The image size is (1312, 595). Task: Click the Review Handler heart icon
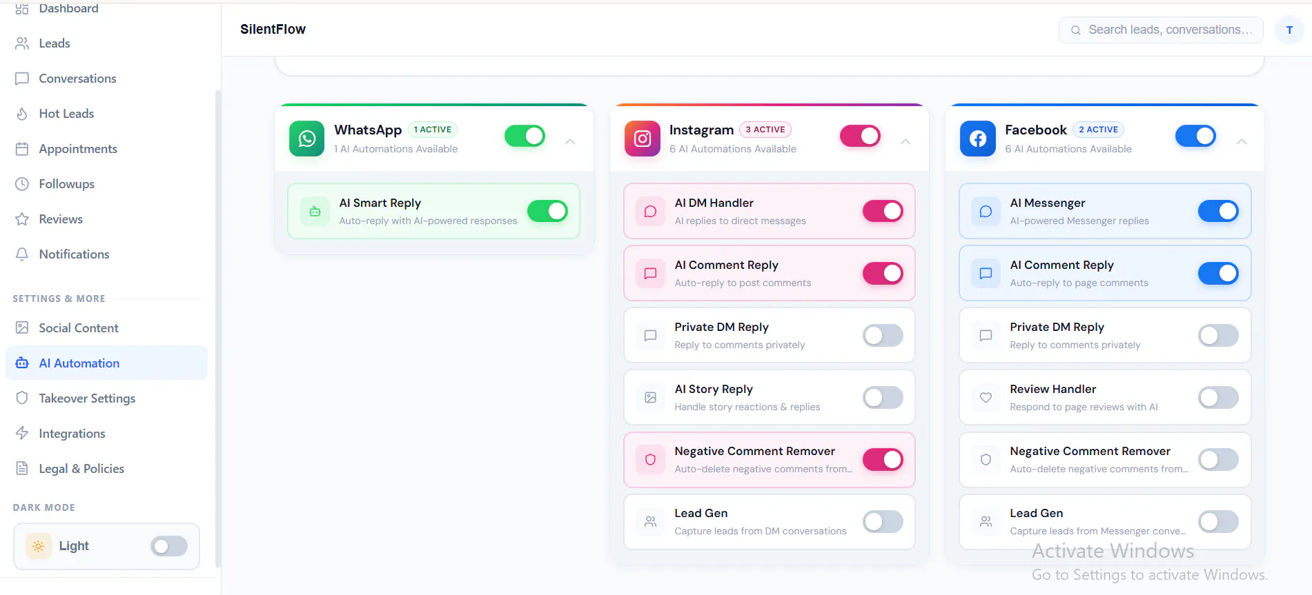click(986, 398)
